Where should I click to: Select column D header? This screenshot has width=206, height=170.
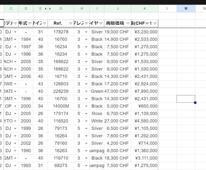coord(26,8)
